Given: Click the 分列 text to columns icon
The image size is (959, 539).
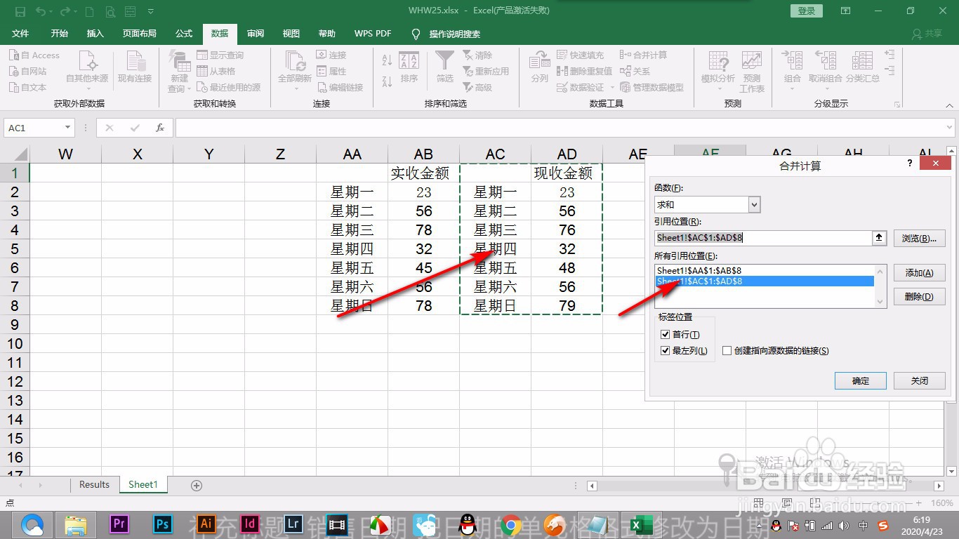Looking at the screenshot, I should [539, 68].
